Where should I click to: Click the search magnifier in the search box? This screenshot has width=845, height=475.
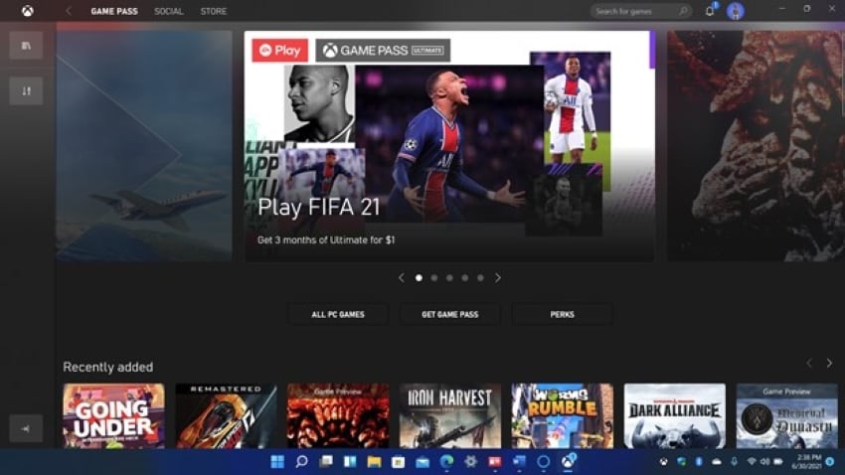click(683, 11)
